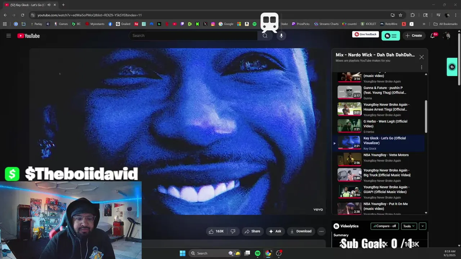Image resolution: width=461 pixels, height=259 pixels.
Task: Open the Windows Start menu
Action: [x=182, y=253]
